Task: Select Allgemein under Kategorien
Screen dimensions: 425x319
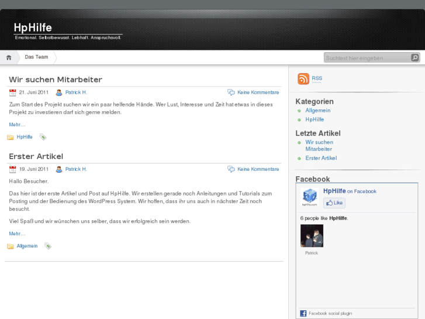Action: [x=317, y=111]
